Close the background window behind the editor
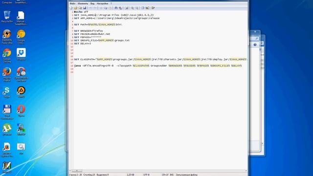The image size is (313, 176). pos(255,32)
